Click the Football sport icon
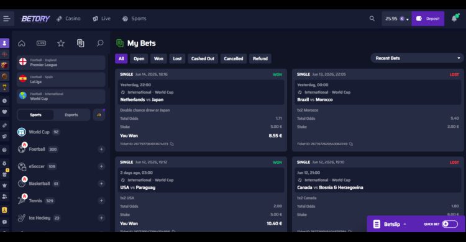466x242 pixels. pyautogui.click(x=22, y=149)
